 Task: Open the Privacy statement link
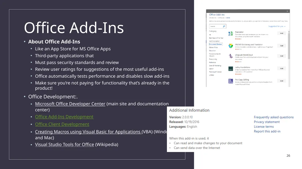point(267,122)
